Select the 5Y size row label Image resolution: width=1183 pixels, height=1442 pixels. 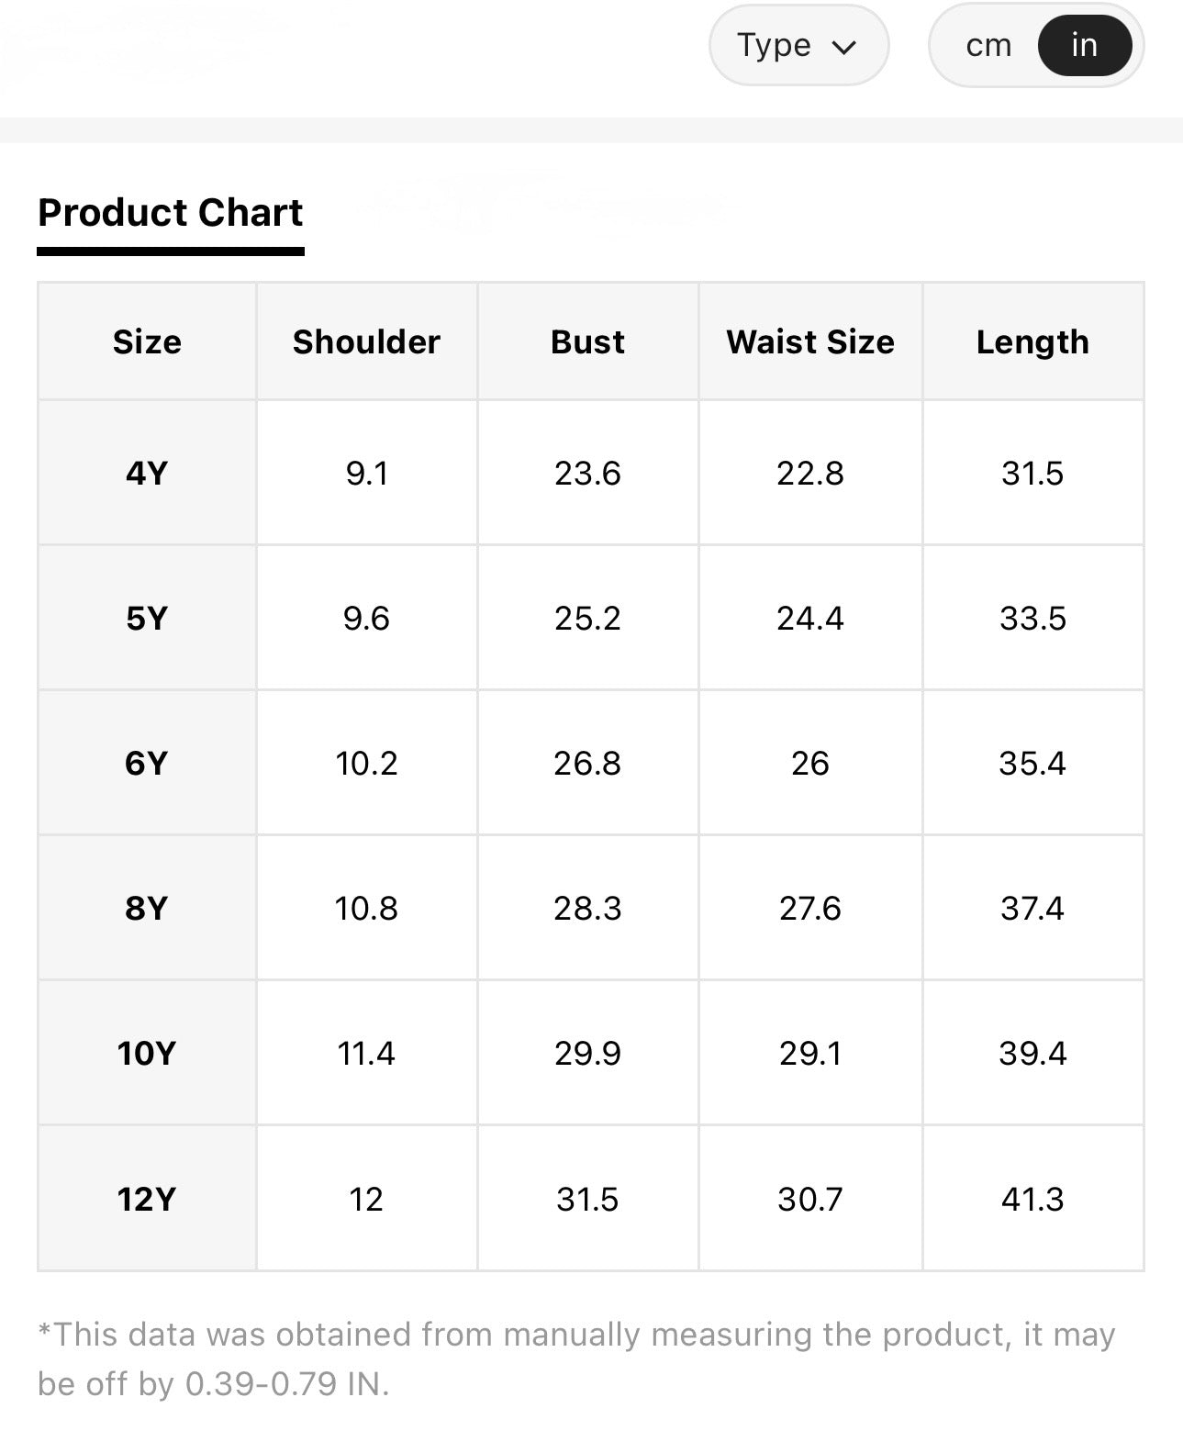click(x=147, y=618)
